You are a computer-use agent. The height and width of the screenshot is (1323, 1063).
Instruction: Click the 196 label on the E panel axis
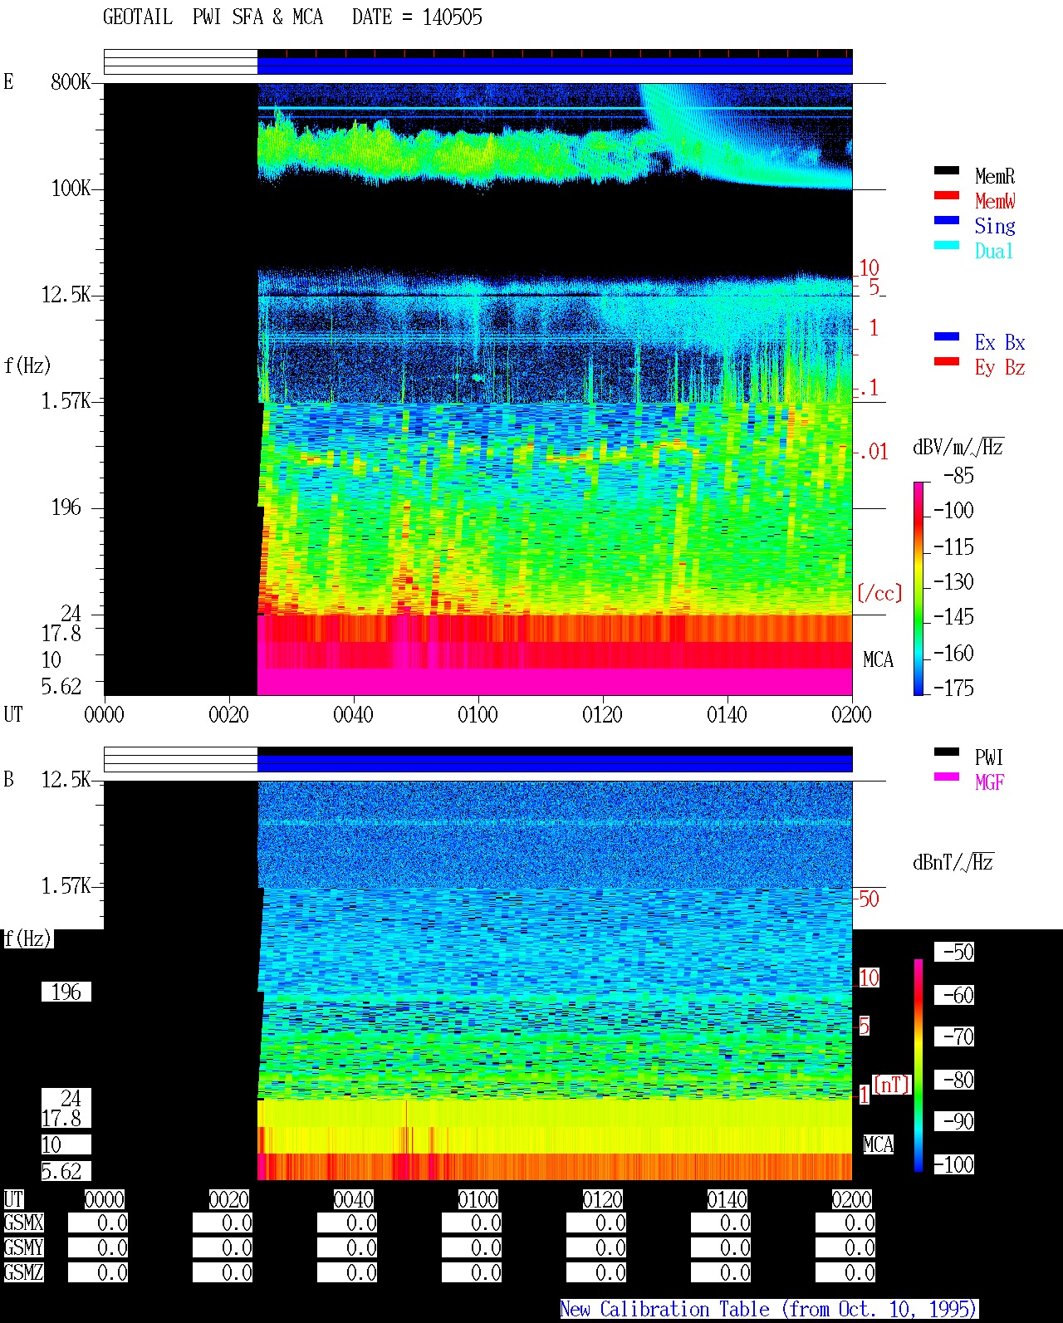66,507
